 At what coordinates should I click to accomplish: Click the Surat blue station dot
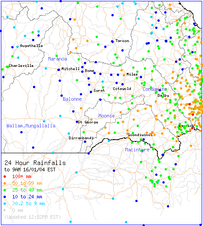(91, 92)
